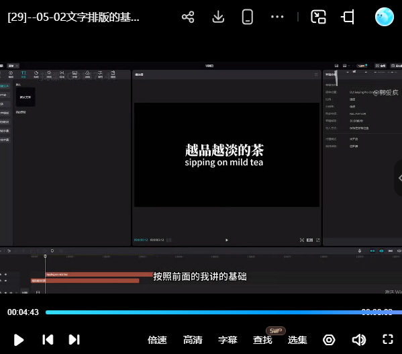
Task: Open the three-dot more options menu
Action: point(277,17)
